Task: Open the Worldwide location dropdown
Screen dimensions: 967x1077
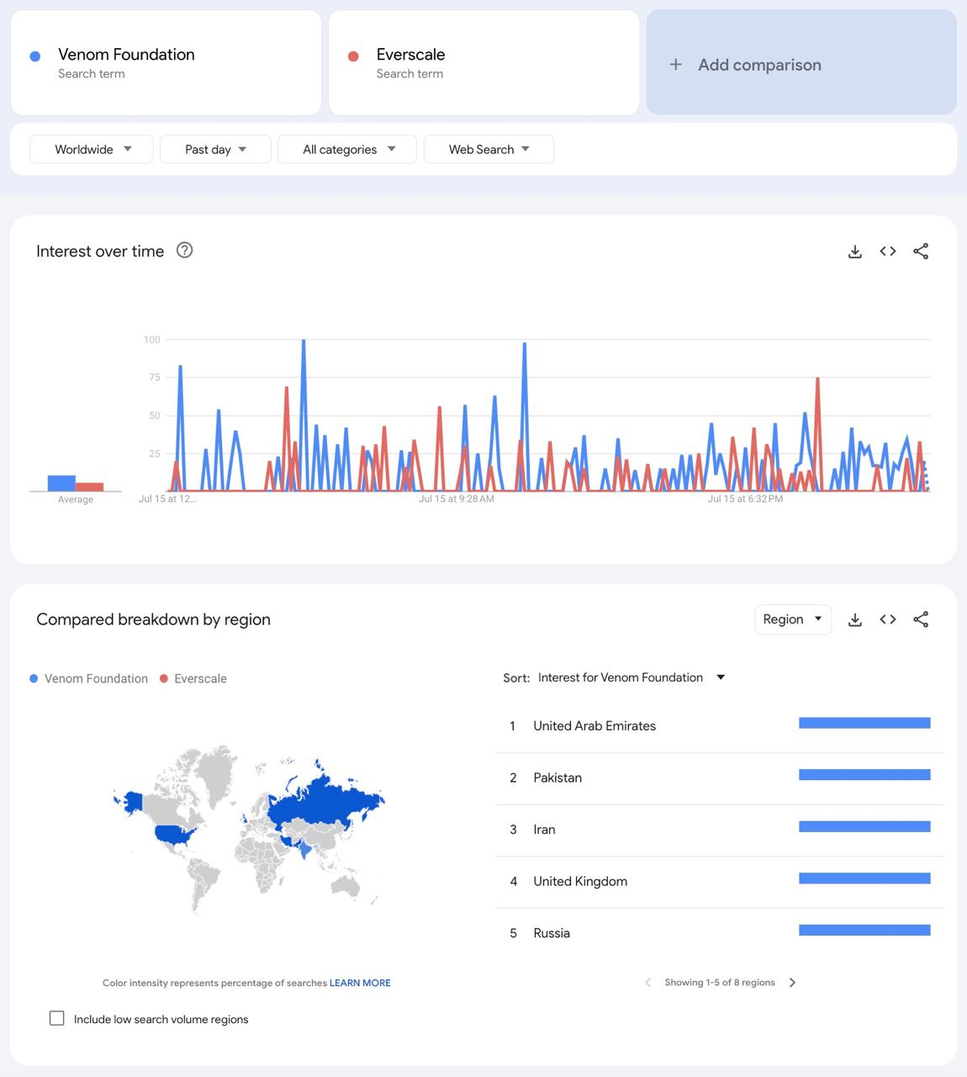Action: (92, 150)
